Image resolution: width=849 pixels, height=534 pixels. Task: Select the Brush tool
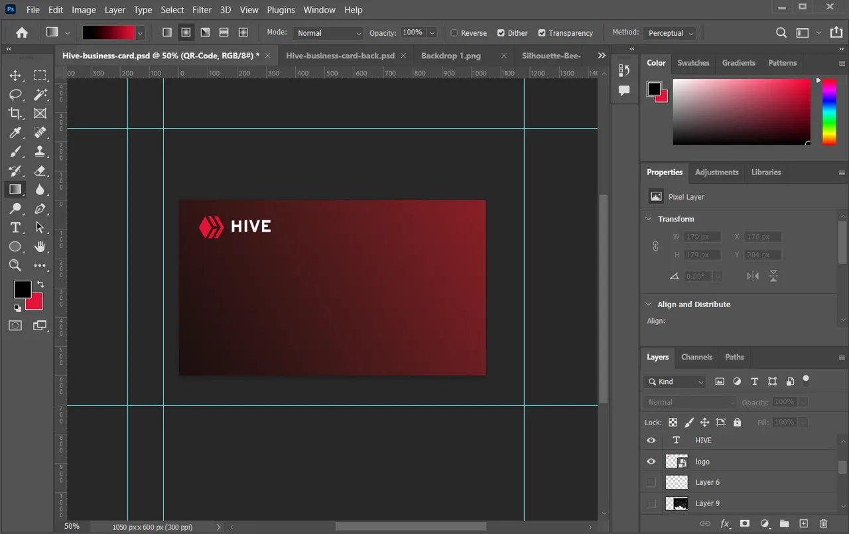[x=15, y=151]
